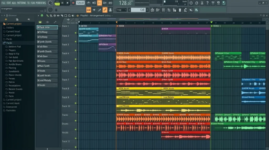Click the INTRO timeline marker

coord(83,26)
